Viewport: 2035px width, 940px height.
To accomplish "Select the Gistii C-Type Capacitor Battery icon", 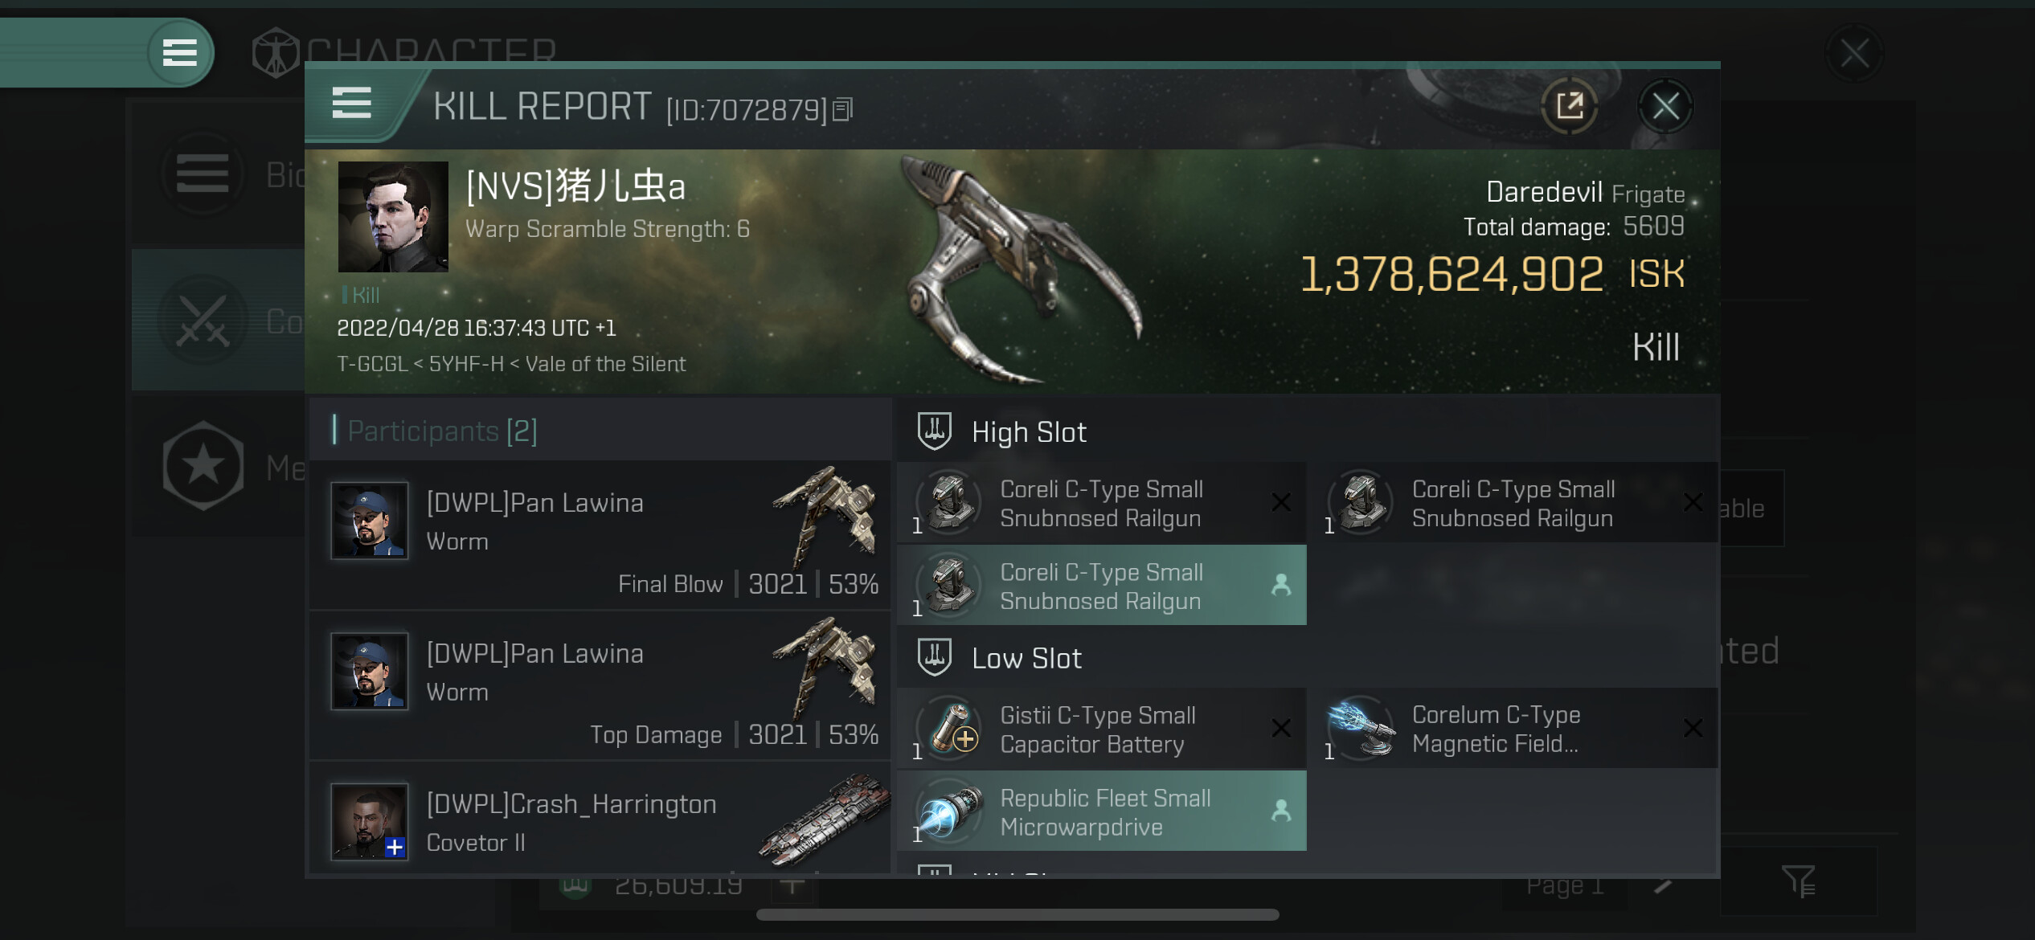I will (951, 730).
